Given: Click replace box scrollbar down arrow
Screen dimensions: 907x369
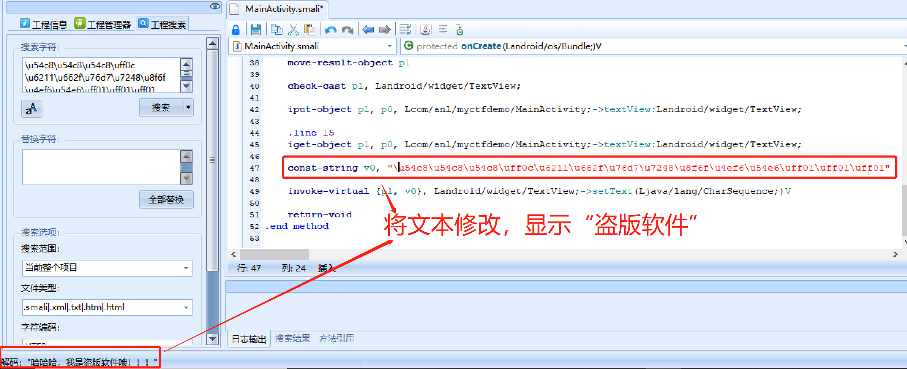Looking at the screenshot, I should tap(187, 178).
